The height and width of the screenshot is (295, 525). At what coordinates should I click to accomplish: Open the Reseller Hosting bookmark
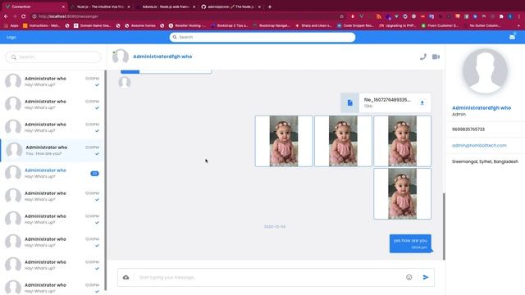(188, 25)
